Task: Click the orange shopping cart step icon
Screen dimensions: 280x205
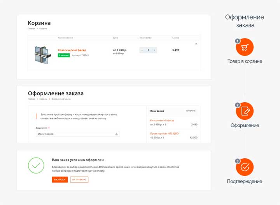Action: click(x=245, y=47)
